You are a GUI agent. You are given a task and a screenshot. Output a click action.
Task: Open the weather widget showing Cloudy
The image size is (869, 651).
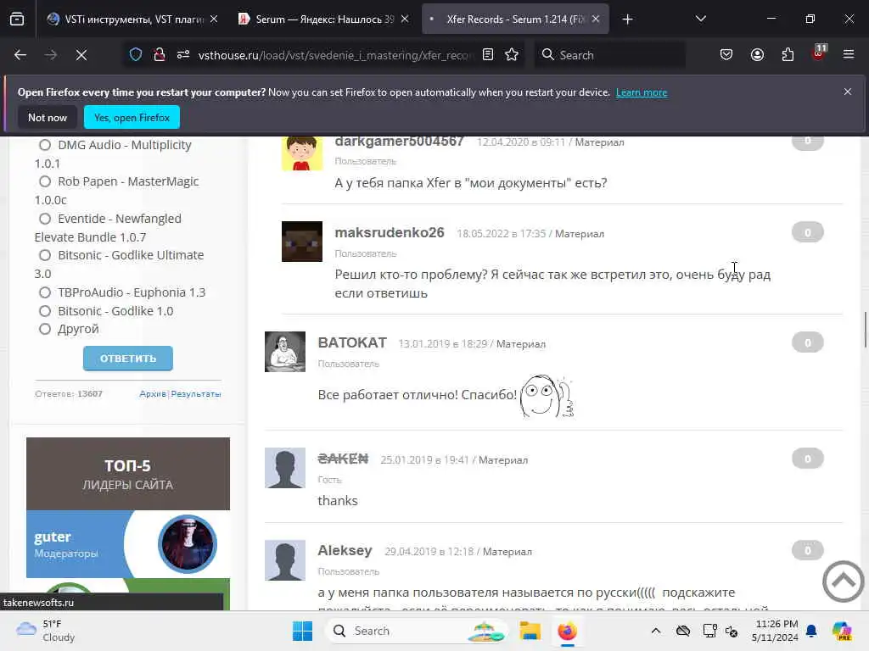click(x=46, y=631)
